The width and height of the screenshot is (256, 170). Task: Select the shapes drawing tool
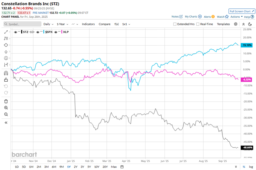tap(6, 45)
